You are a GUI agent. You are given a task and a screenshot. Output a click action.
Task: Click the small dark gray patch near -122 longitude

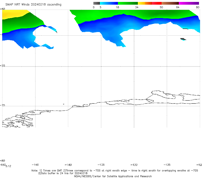click(183, 39)
